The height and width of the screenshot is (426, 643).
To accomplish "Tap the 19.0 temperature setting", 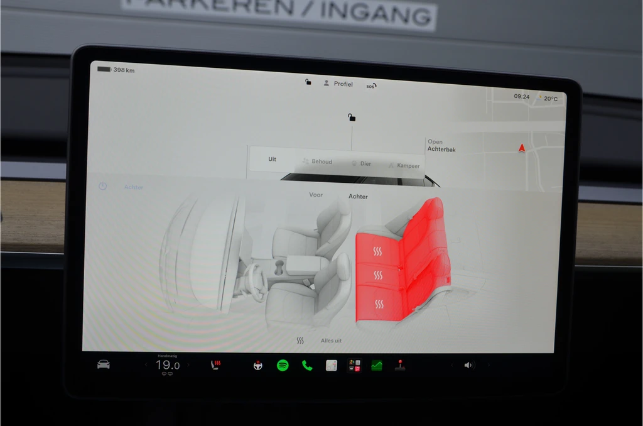I will (x=168, y=364).
